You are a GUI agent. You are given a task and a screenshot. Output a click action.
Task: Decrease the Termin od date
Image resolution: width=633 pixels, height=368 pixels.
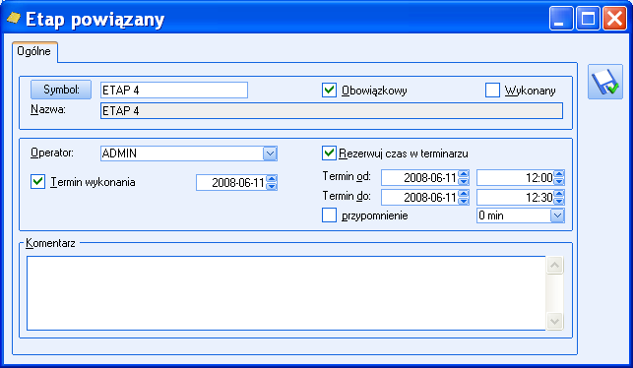(464, 181)
